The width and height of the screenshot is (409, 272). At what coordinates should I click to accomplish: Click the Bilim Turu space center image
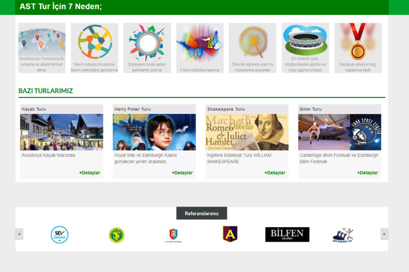[x=340, y=132]
